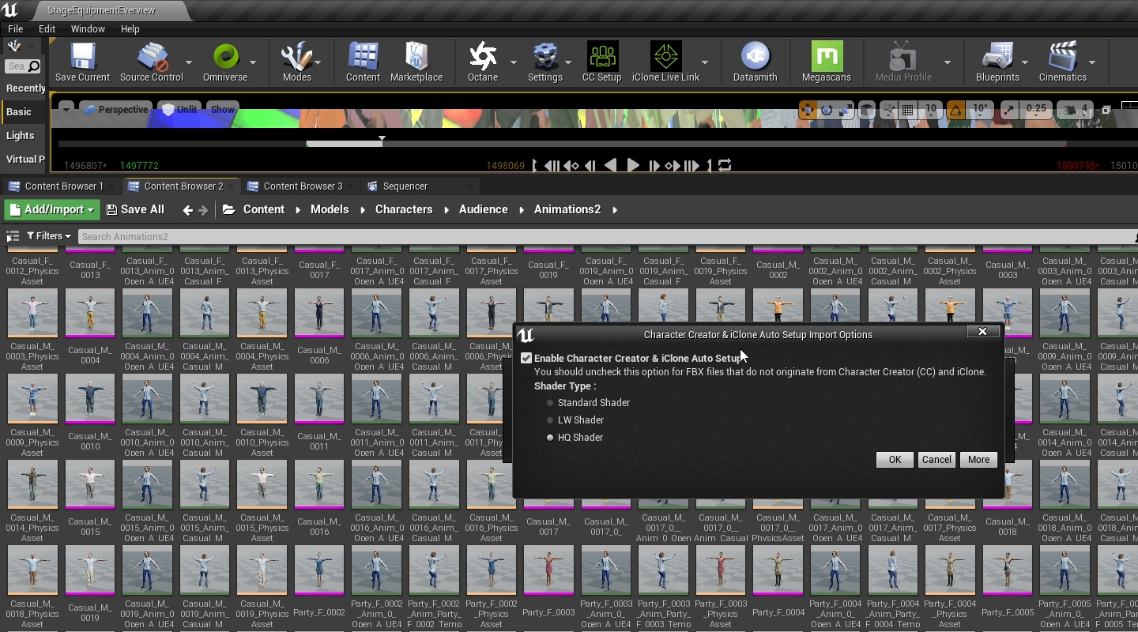Toggle grid snapping icon in viewport toolbar
Image resolution: width=1138 pixels, height=632 pixels.
908,110
